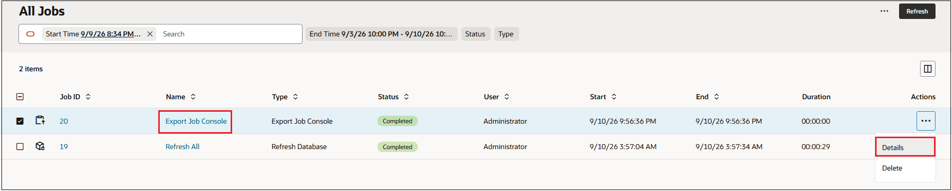Sort by Status column
This screenshot has width=952, height=191.
[x=406, y=97]
